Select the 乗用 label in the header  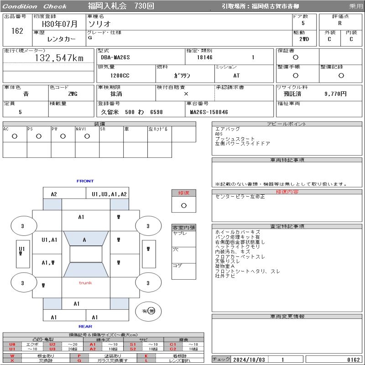(356, 6)
